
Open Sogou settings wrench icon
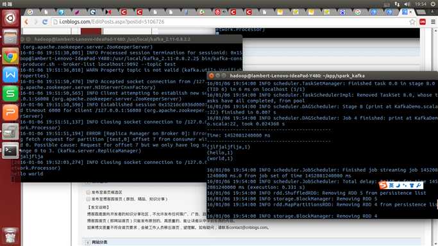point(419,185)
